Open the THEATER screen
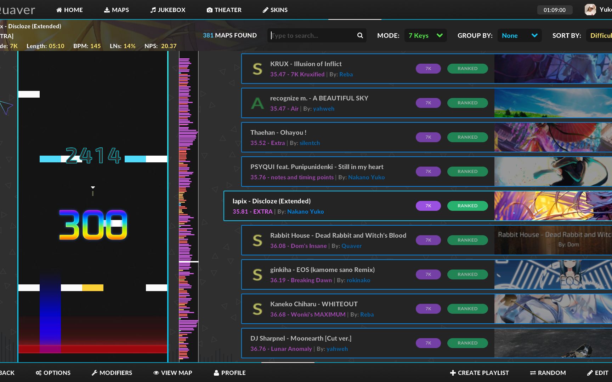The image size is (612, 382). 224,10
